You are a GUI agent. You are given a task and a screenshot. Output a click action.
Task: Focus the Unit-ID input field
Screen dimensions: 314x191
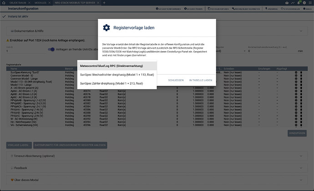click(26, 51)
